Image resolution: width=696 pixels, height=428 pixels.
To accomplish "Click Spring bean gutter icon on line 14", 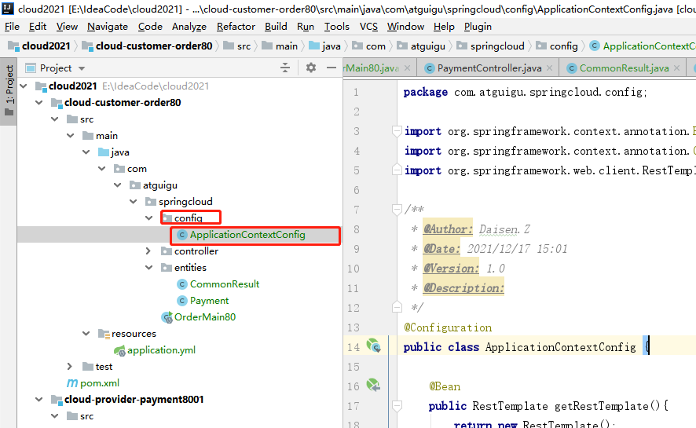I will (374, 346).
